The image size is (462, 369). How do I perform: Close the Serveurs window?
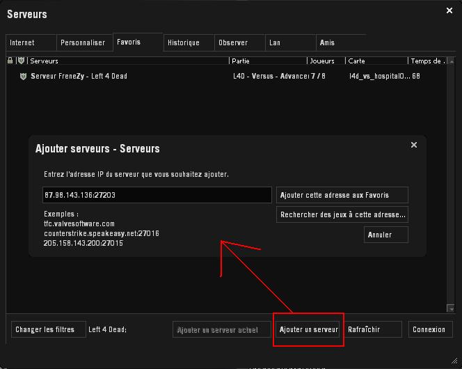tap(449, 10)
